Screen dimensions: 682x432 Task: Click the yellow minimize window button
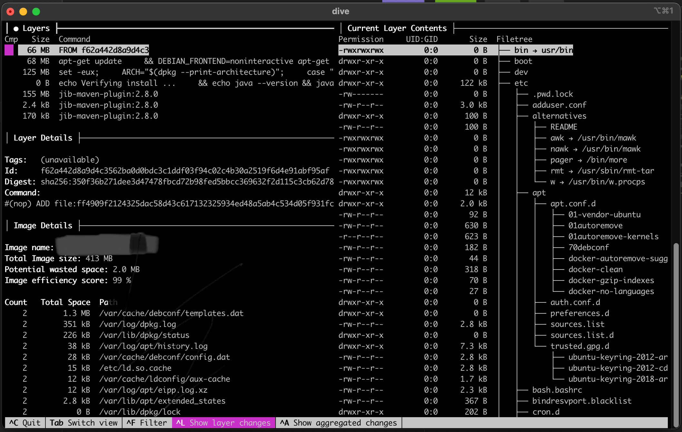tap(23, 12)
